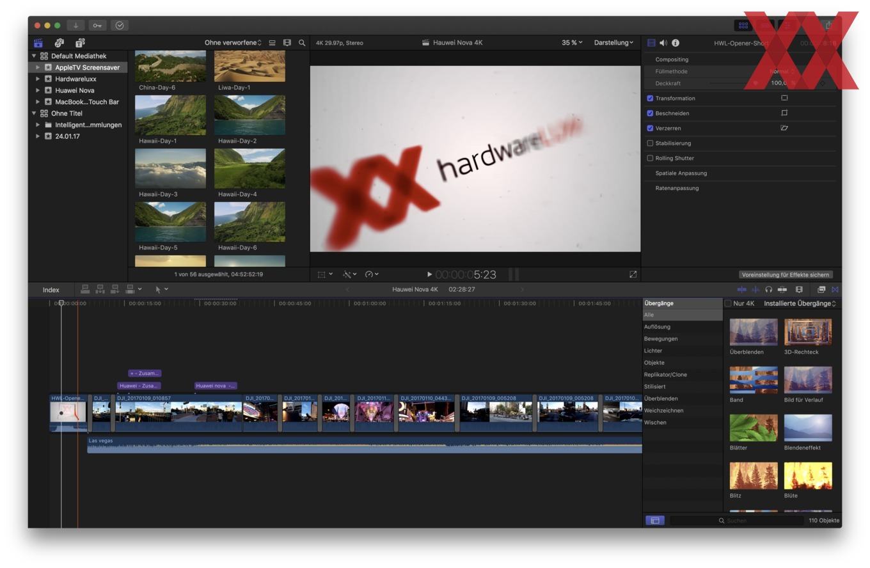Image resolution: width=870 pixels, height=568 pixels.
Task: Toggle browser visibility grid button
Action: 743,26
